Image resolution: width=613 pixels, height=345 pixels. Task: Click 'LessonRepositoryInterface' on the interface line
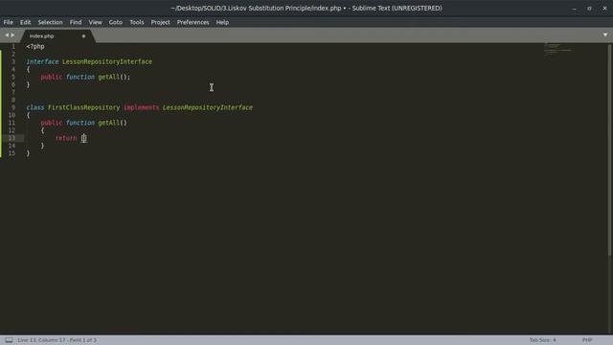[x=107, y=61]
